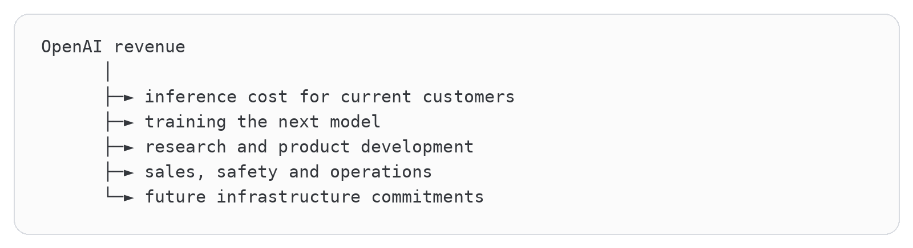913x248 pixels.
Task: Click the word development in the third branch
Action: [417, 147]
